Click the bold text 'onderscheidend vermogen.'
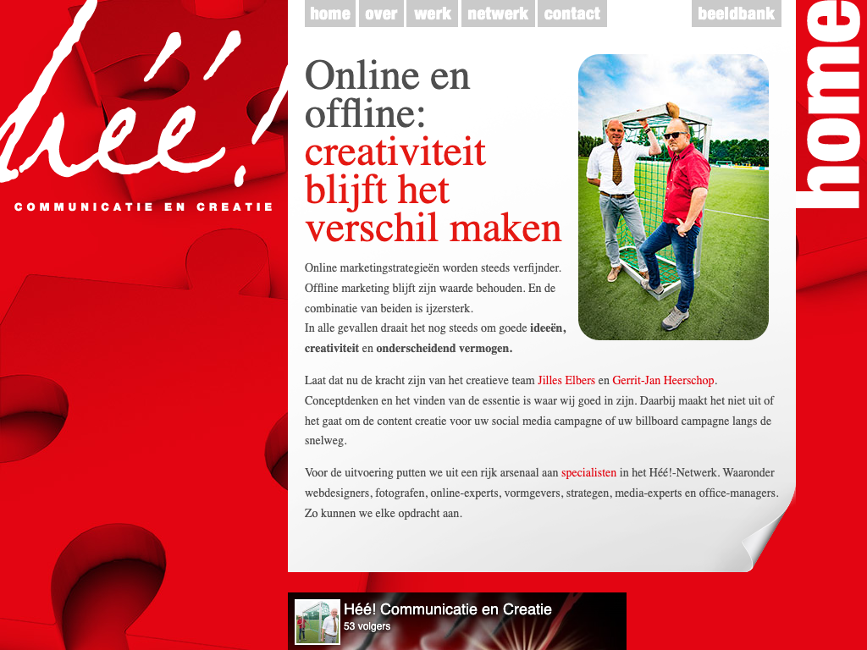 click(x=444, y=348)
